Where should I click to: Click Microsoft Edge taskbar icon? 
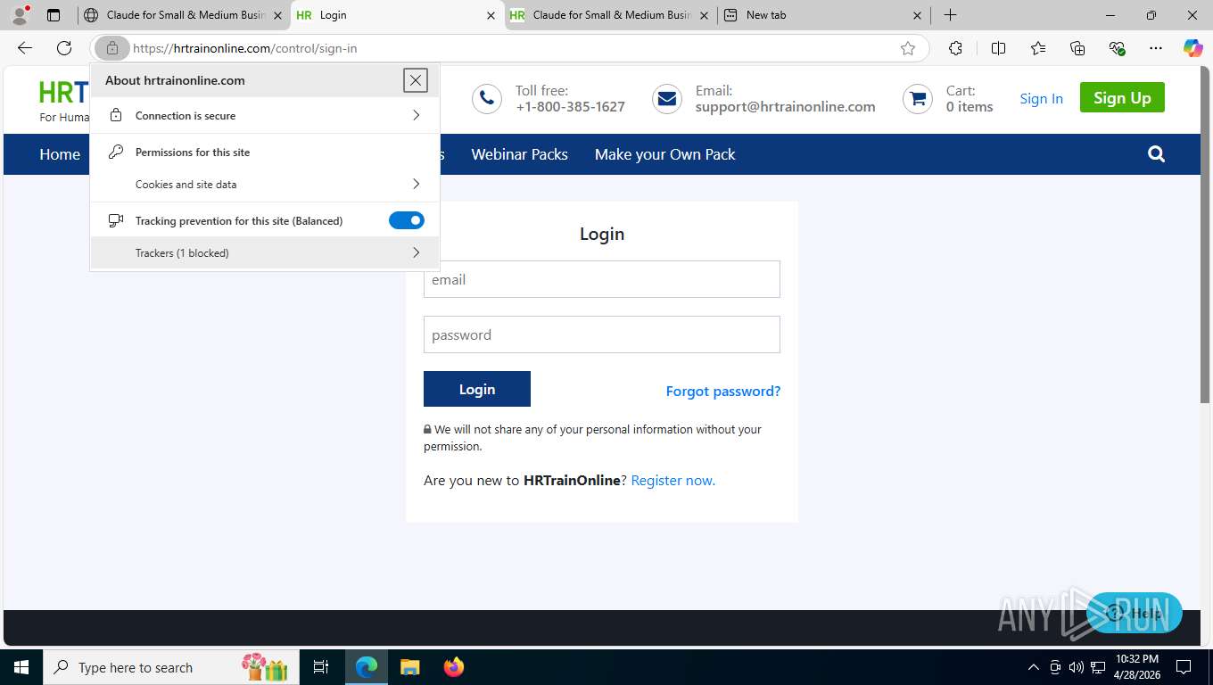click(x=367, y=667)
